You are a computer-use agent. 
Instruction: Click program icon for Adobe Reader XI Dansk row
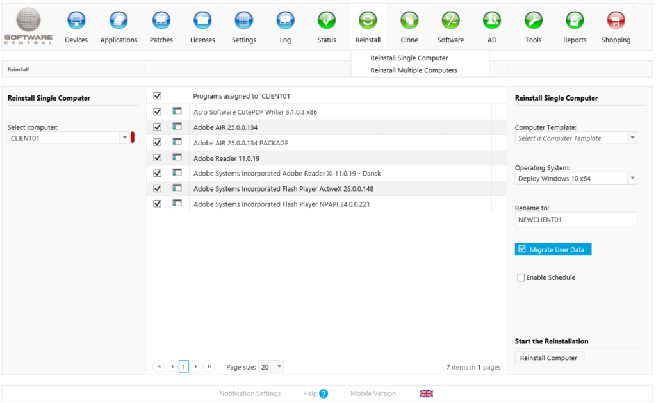[177, 172]
